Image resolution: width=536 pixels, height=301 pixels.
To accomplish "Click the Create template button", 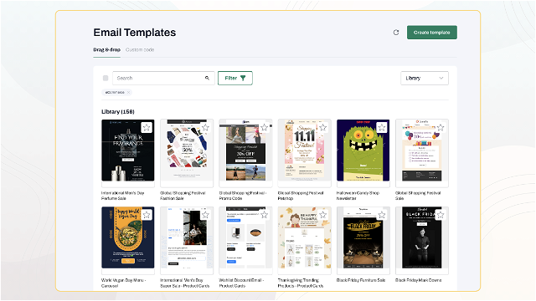I will [x=432, y=33].
